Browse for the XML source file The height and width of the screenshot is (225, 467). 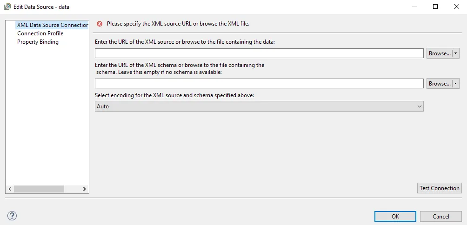point(439,53)
